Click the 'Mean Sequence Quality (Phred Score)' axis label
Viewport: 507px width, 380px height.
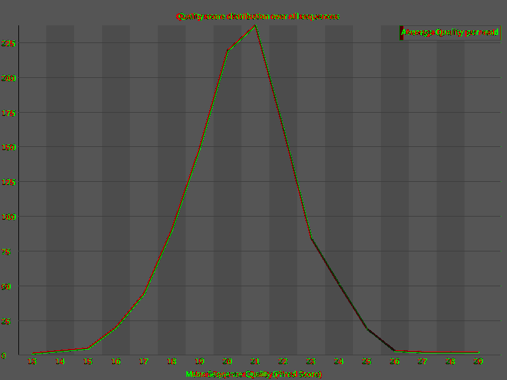tap(254, 374)
